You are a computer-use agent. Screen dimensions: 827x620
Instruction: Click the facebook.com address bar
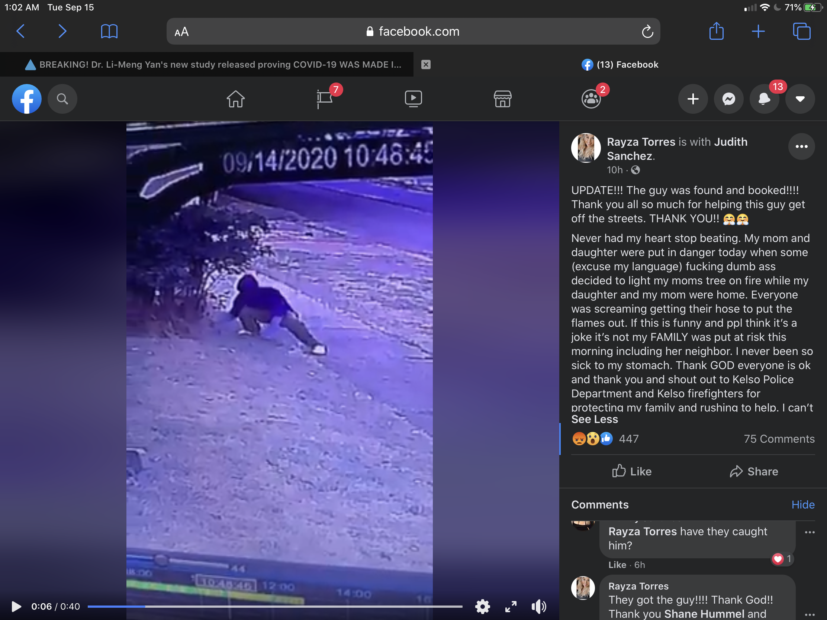pyautogui.click(x=413, y=31)
